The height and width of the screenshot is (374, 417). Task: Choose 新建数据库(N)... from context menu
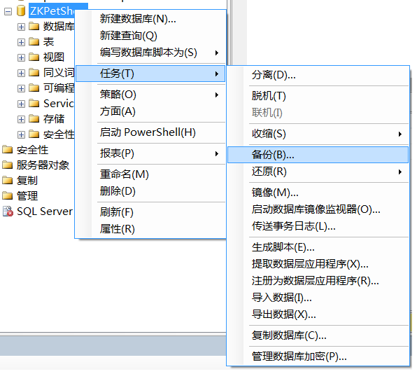click(x=150, y=19)
